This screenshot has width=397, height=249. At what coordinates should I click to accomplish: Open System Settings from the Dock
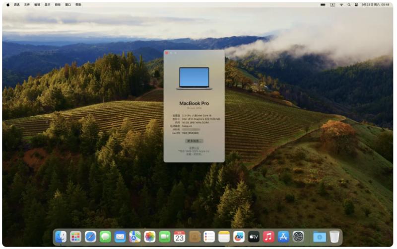[298, 237]
